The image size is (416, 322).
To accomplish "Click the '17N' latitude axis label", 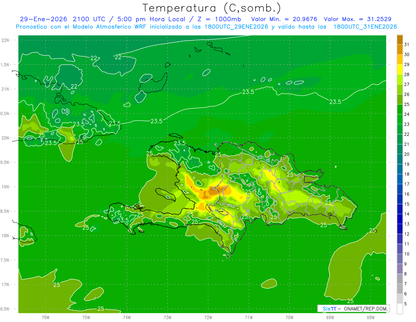I will [x=6, y=284].
